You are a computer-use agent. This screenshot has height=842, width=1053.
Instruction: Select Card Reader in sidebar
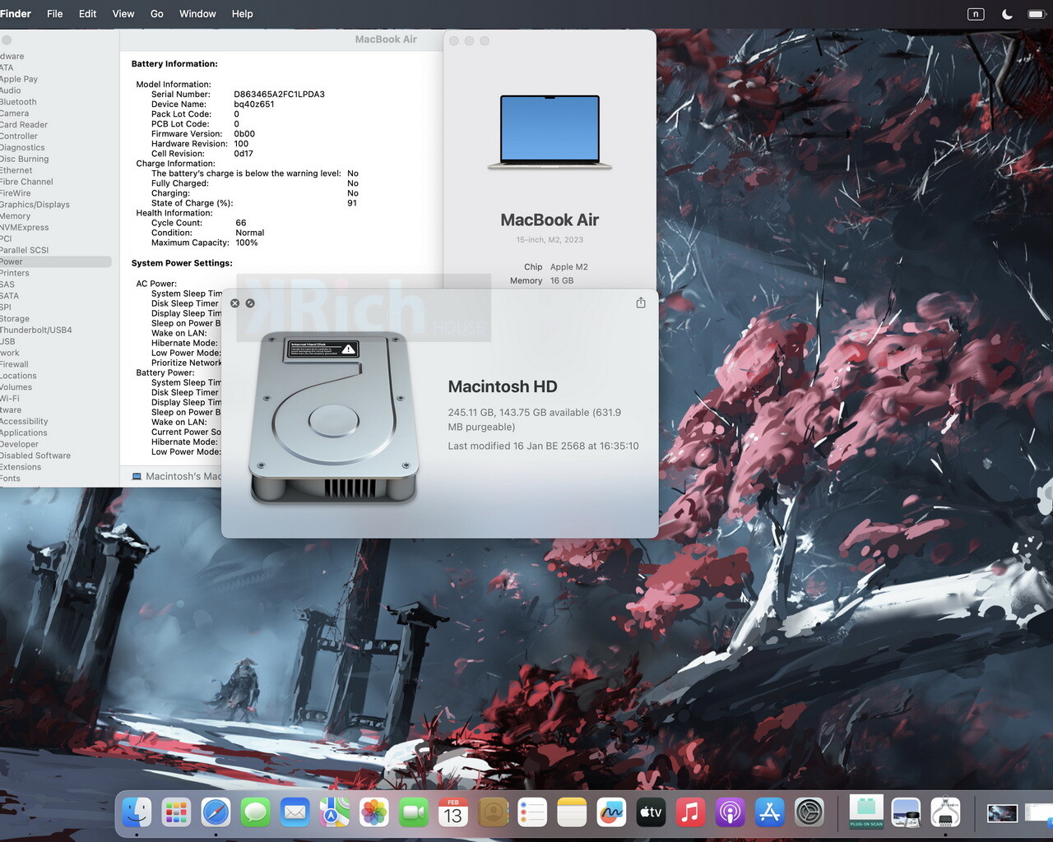(x=24, y=125)
